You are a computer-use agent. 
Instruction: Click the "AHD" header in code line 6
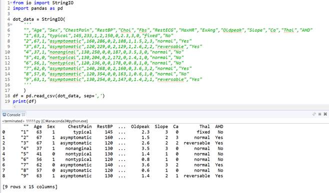click(x=306, y=30)
